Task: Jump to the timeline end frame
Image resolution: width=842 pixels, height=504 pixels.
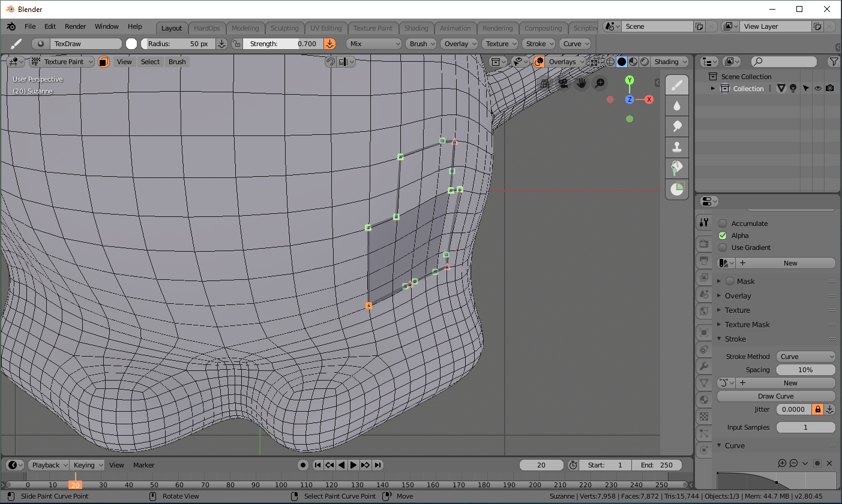Action: pyautogui.click(x=377, y=465)
